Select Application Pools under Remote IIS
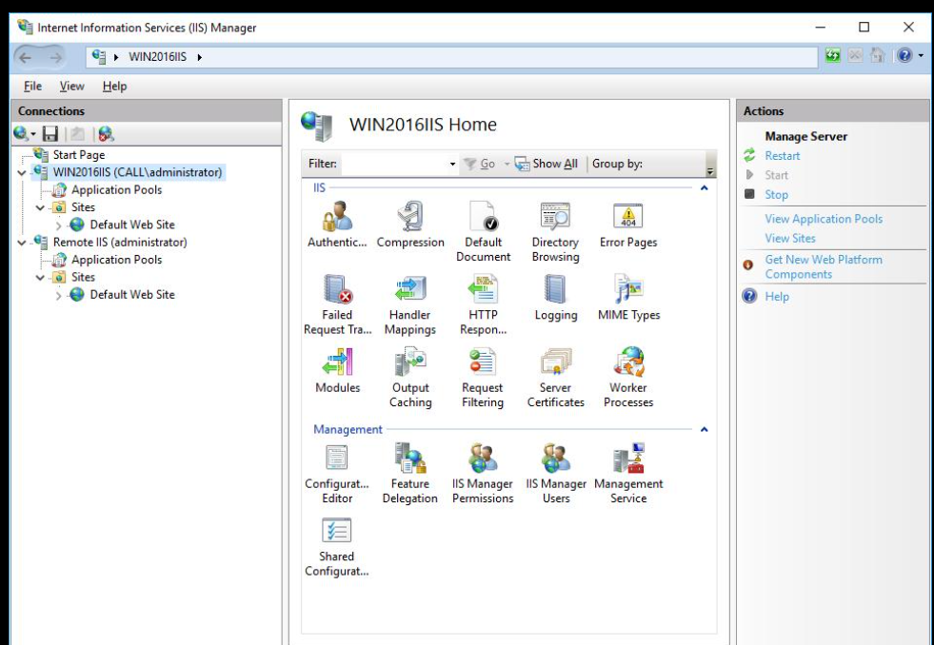 pos(117,260)
